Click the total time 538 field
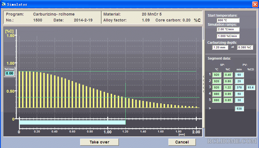The image size is (259, 148). pyautogui.click(x=239, y=109)
